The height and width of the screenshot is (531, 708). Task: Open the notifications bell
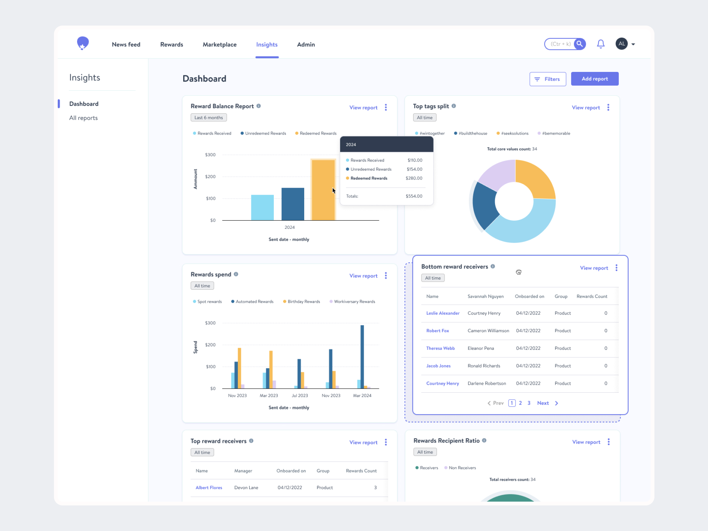pyautogui.click(x=601, y=44)
